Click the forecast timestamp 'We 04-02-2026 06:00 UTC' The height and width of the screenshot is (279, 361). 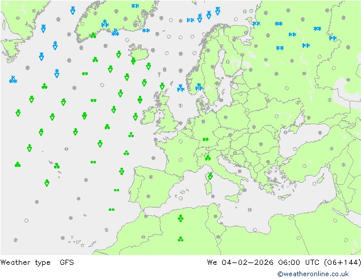[x=263, y=262]
